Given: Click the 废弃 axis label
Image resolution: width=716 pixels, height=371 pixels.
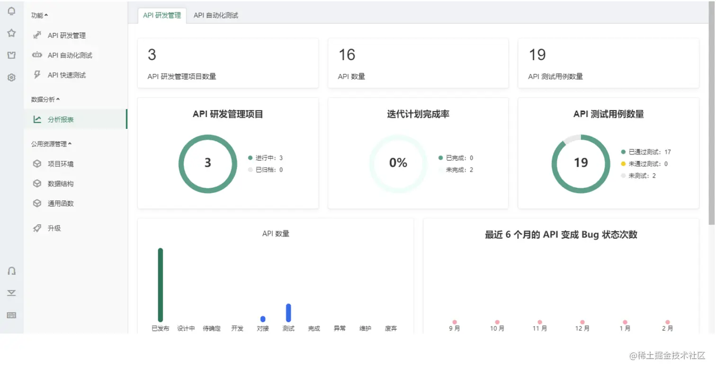Looking at the screenshot, I should [391, 328].
